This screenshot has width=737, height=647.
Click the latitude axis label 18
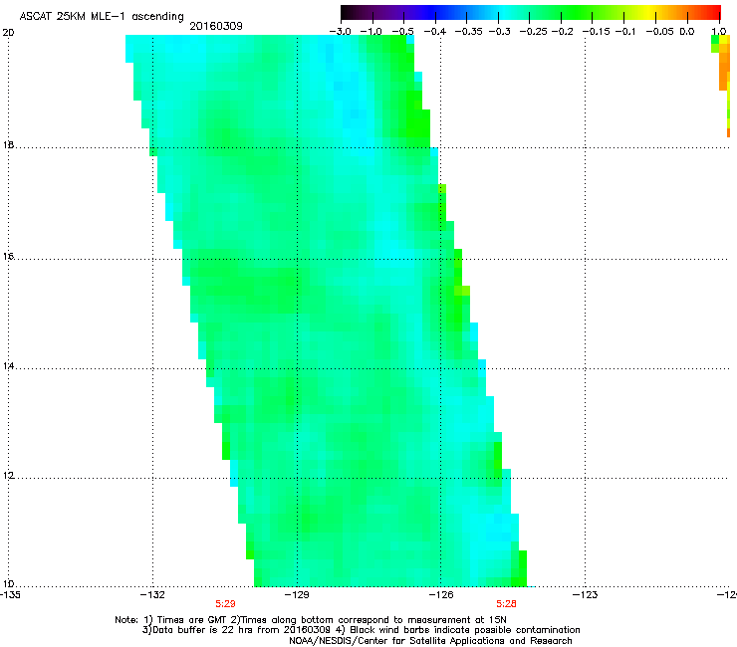(8, 145)
